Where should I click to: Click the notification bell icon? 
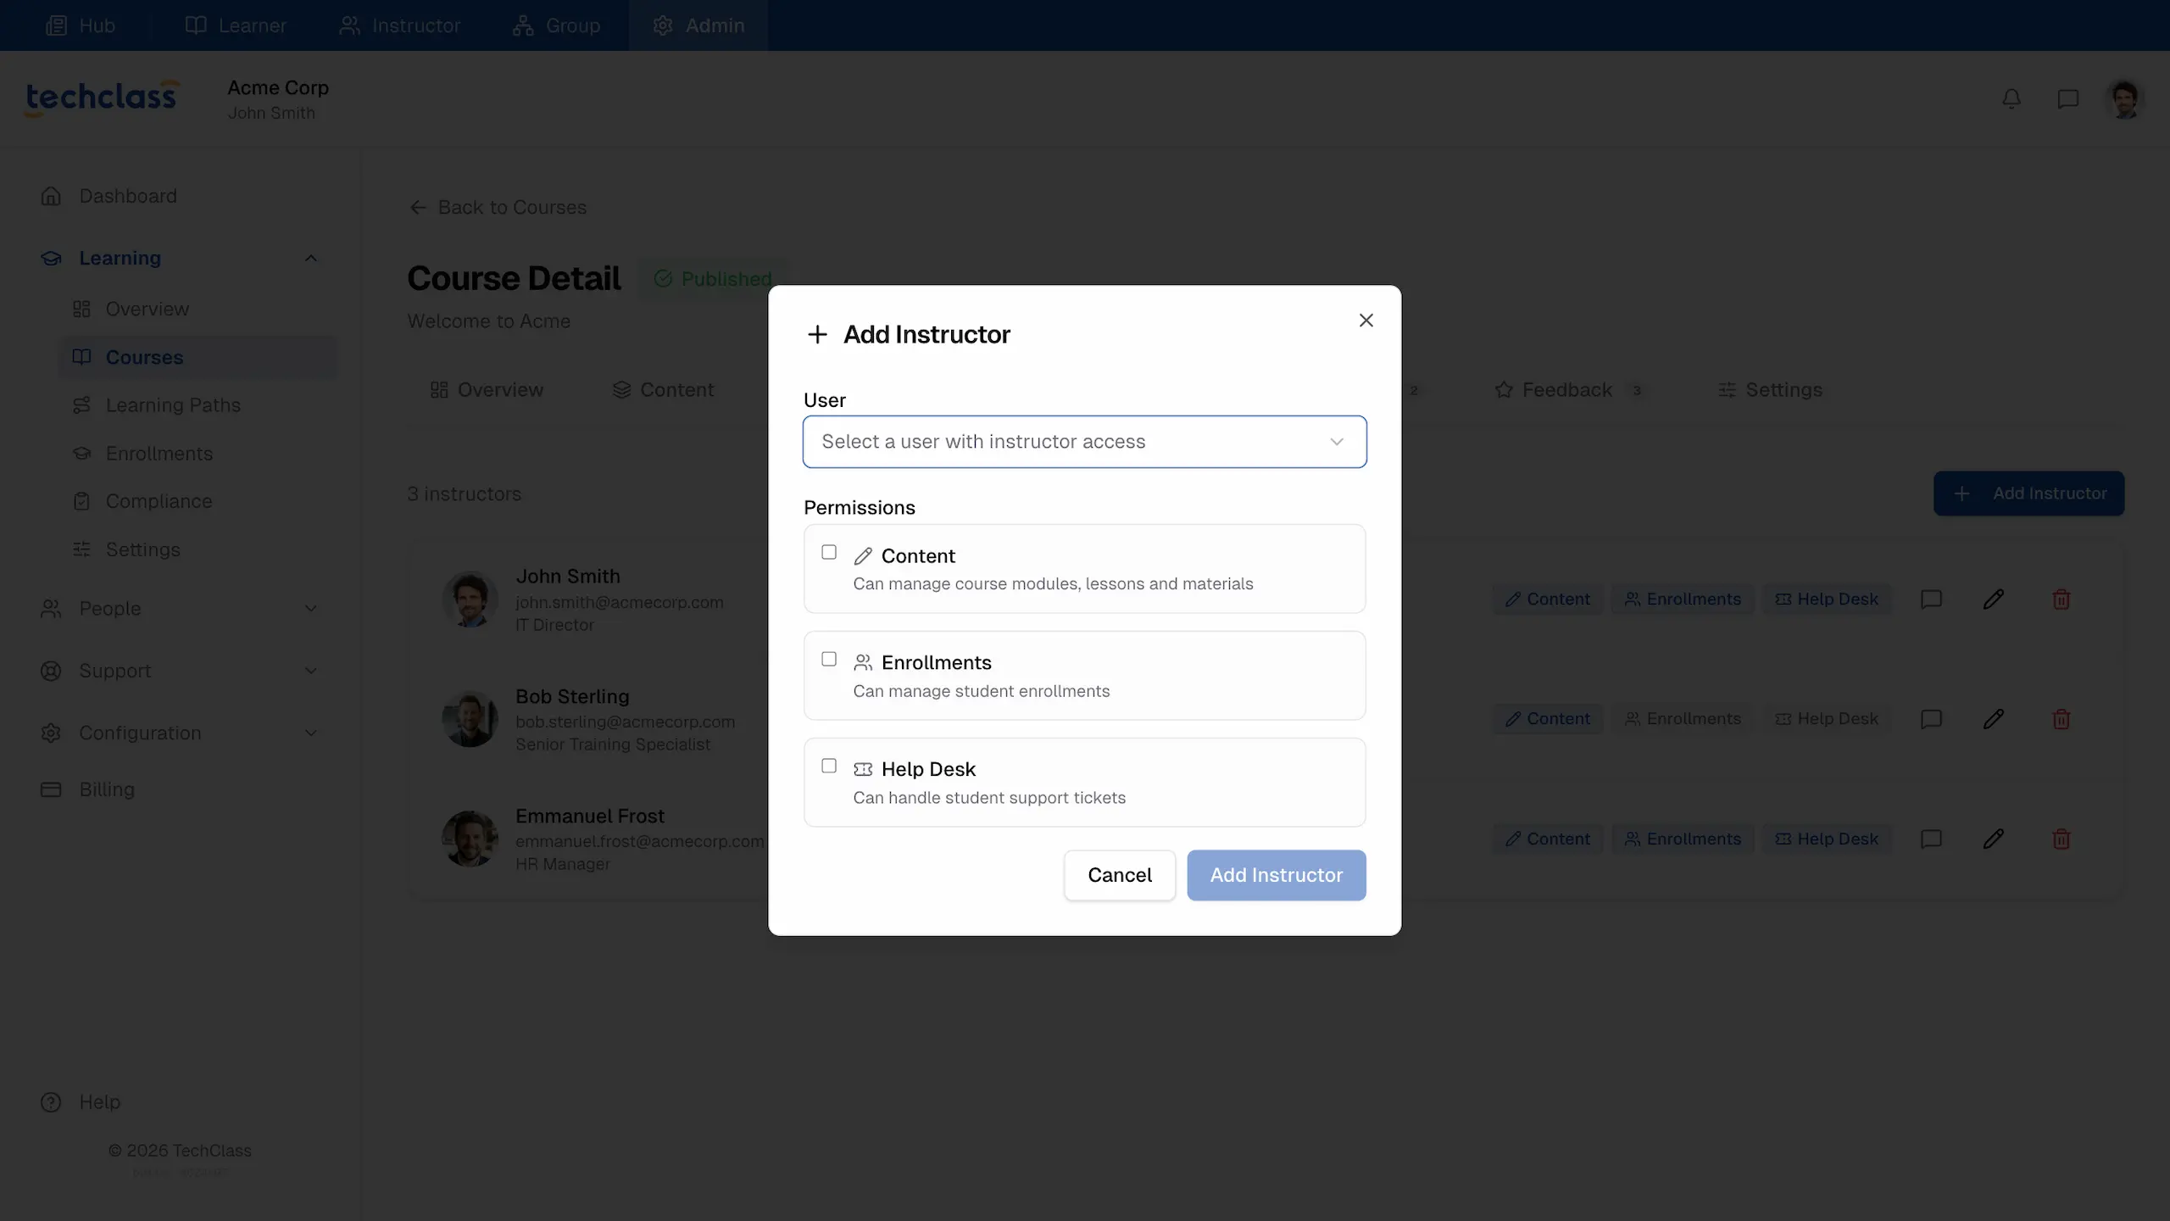[x=2011, y=99]
